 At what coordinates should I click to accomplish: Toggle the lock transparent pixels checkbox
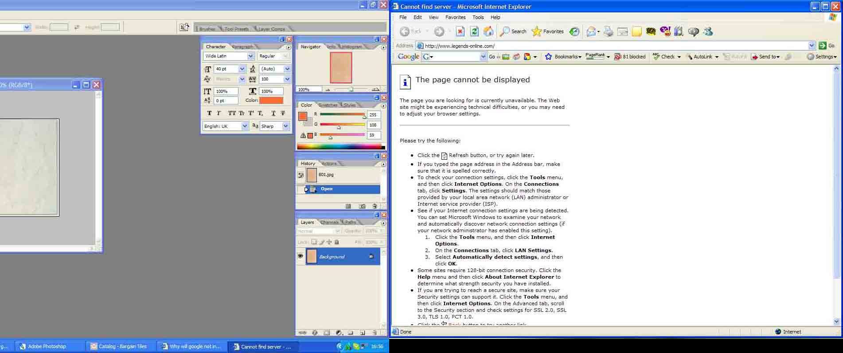(314, 242)
